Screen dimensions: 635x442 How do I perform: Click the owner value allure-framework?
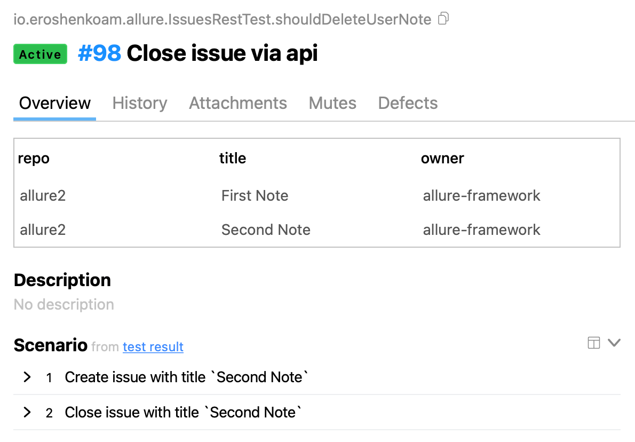482,195
